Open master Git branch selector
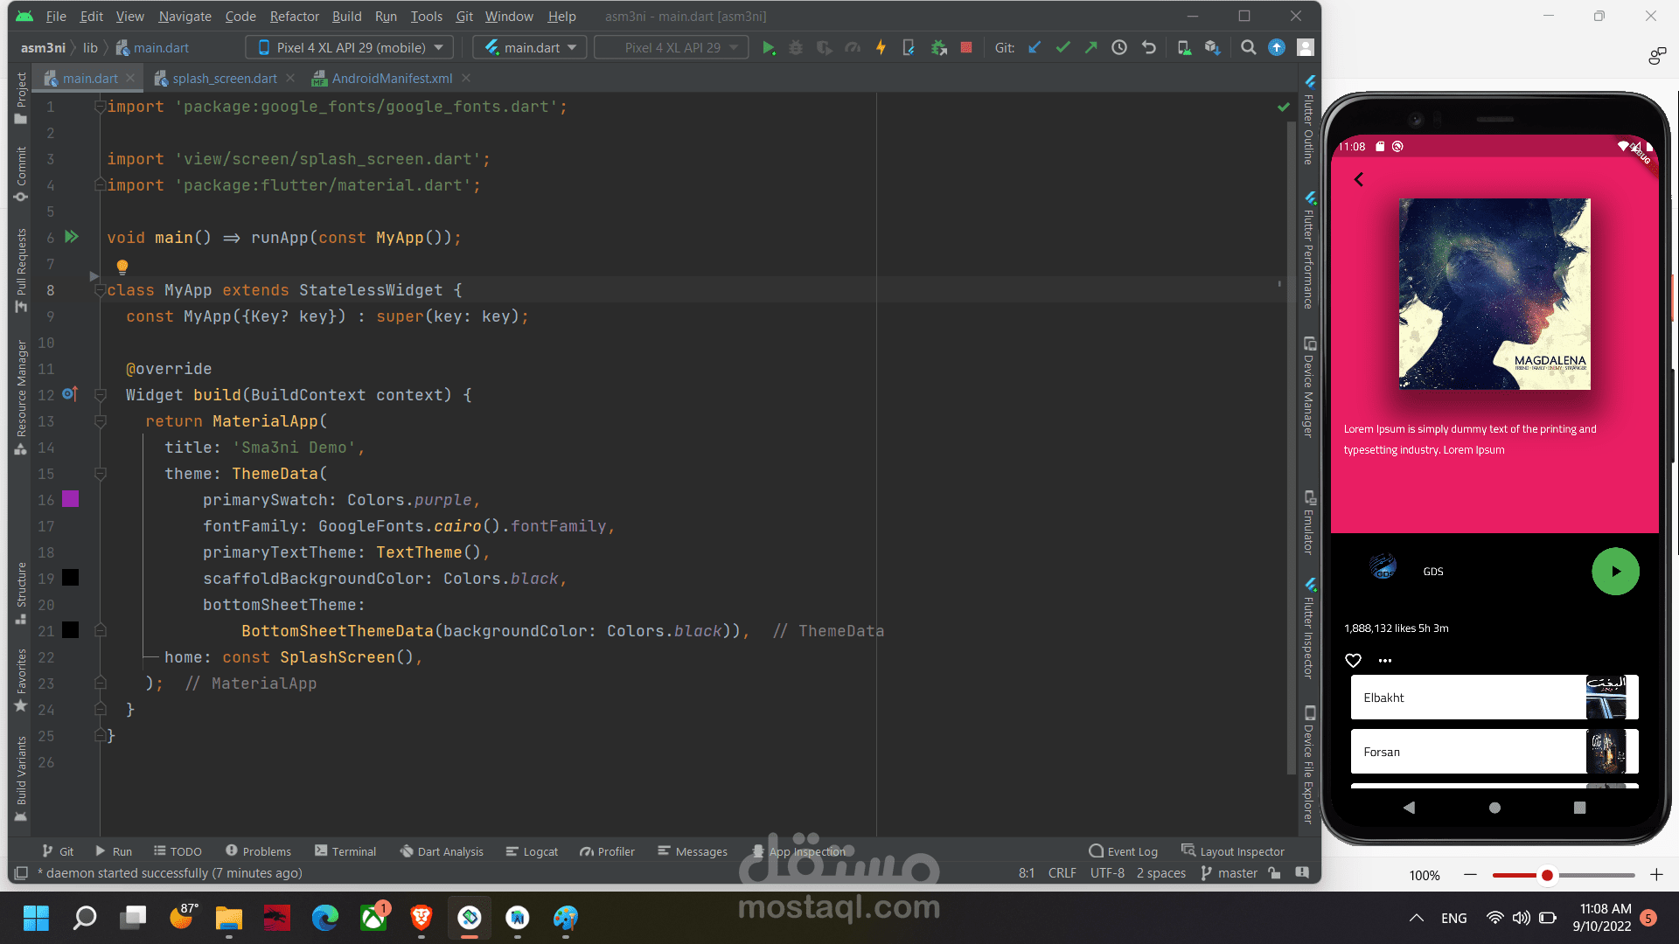The width and height of the screenshot is (1679, 944). coord(1229,873)
